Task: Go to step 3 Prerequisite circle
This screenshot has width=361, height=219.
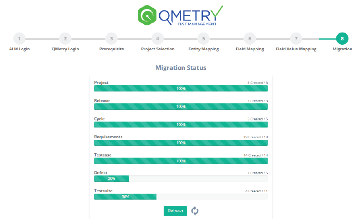Action: pyautogui.click(x=112, y=38)
